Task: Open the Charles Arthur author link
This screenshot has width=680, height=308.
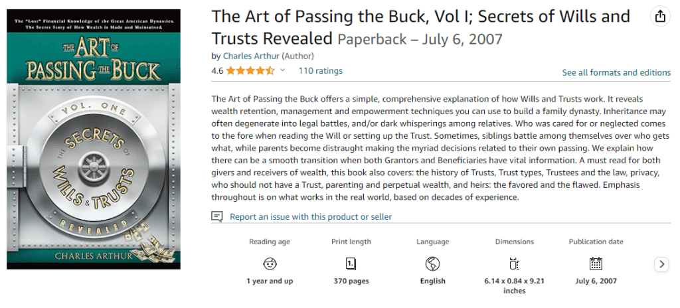Action: [x=251, y=56]
